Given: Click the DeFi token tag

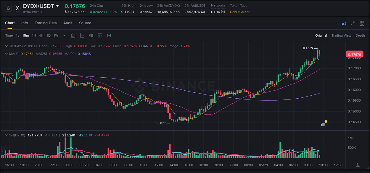Looking at the screenshot, I should pos(234,12).
